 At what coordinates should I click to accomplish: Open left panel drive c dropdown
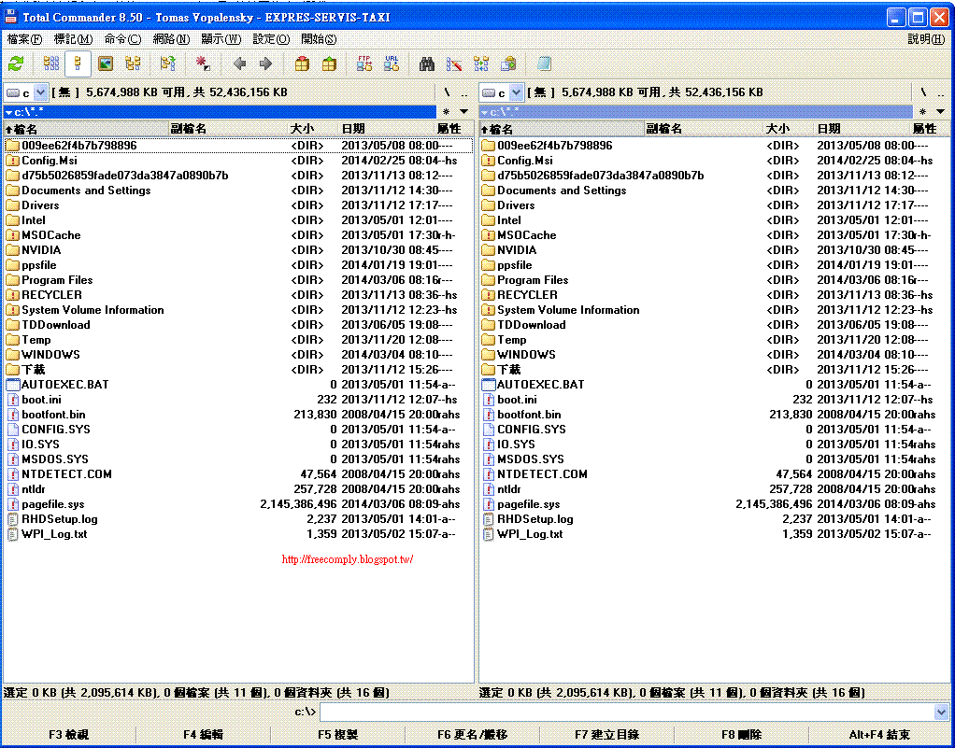[x=40, y=92]
